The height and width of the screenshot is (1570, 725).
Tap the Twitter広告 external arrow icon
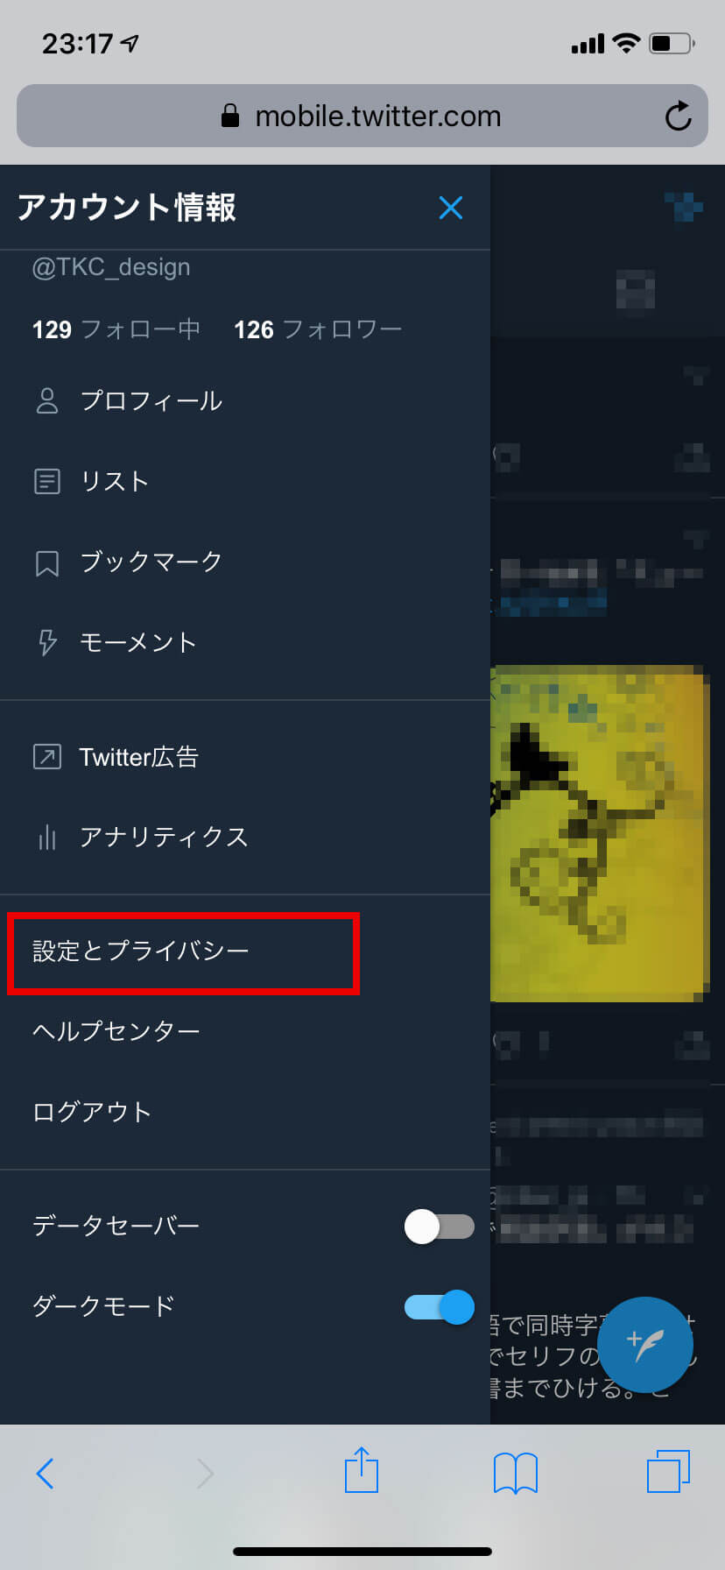46,756
